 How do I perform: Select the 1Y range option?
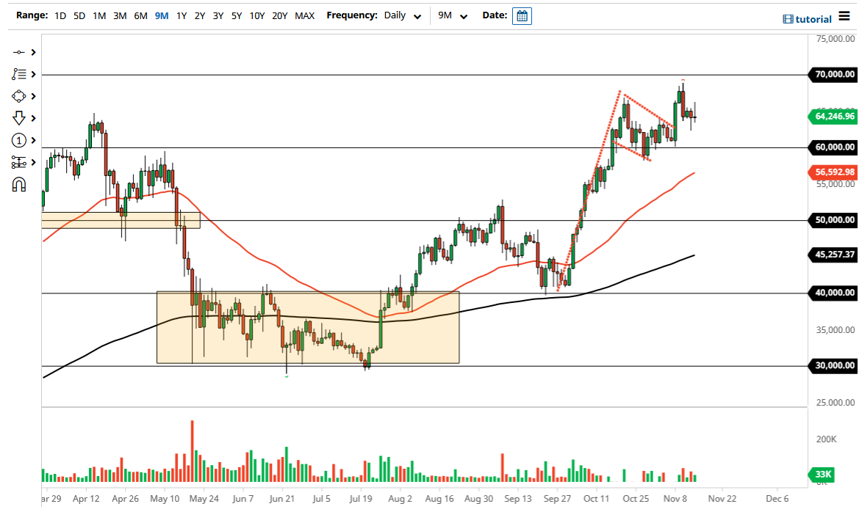182,15
